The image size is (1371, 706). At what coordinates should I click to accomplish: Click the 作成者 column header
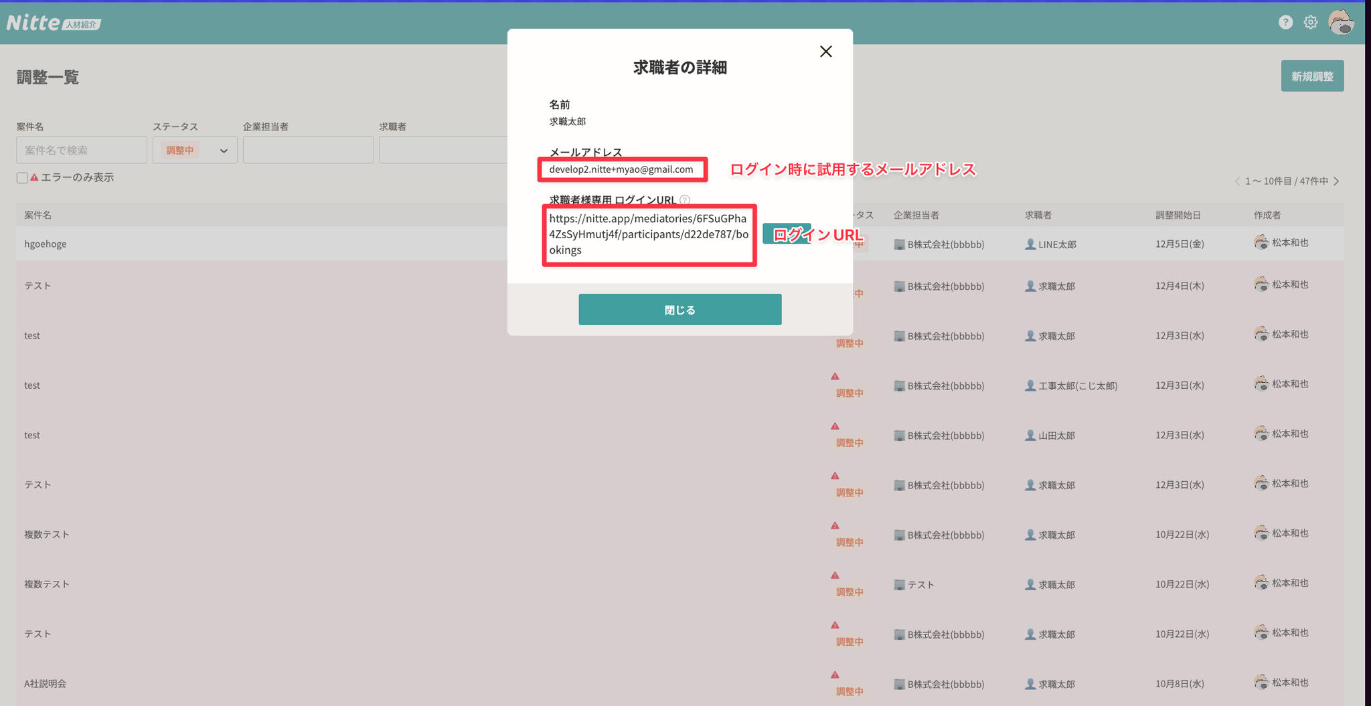tap(1267, 215)
